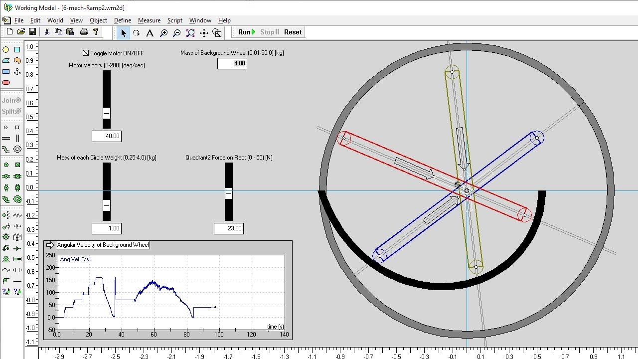Select the Zoom In tool
Viewport: 638px width, 359px height.
pos(163,33)
